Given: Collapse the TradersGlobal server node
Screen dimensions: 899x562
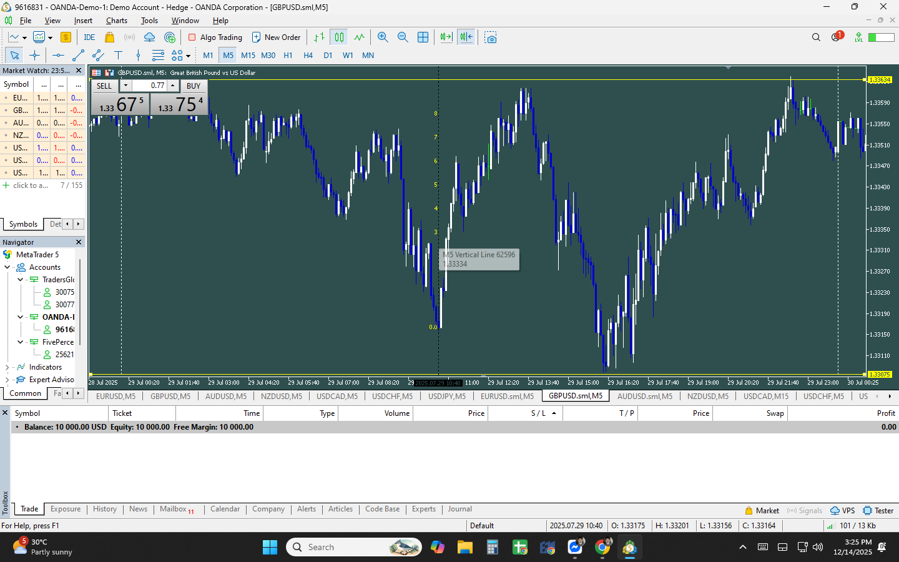Looking at the screenshot, I should click(x=20, y=280).
